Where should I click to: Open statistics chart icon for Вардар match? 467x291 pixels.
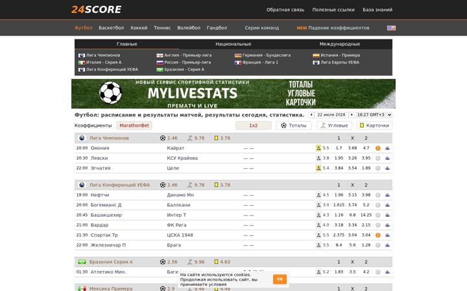[x=387, y=225]
